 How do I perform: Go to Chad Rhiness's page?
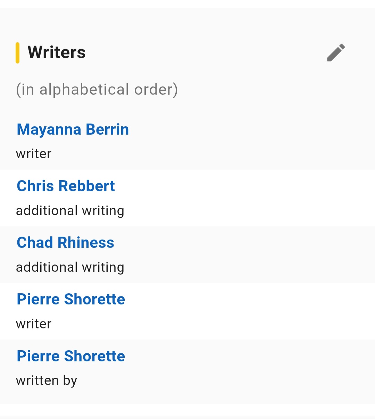[66, 243]
